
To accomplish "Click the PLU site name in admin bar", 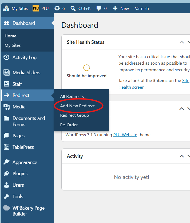I will tap(45, 8).
